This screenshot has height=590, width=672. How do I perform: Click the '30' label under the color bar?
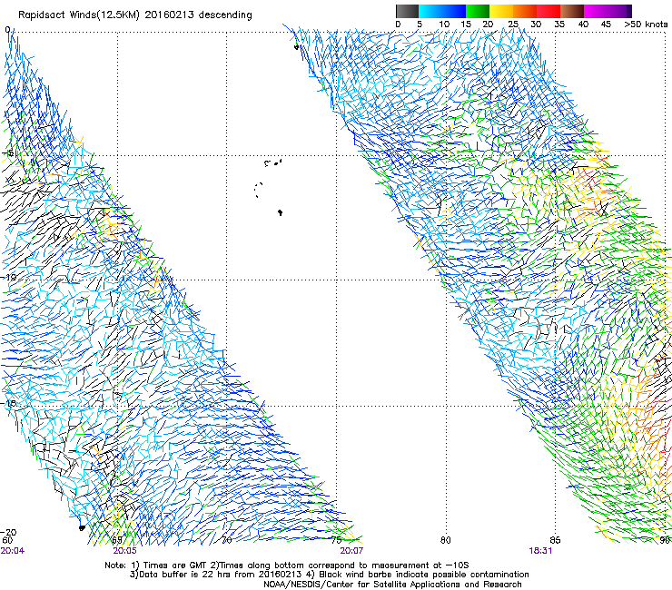click(x=536, y=25)
